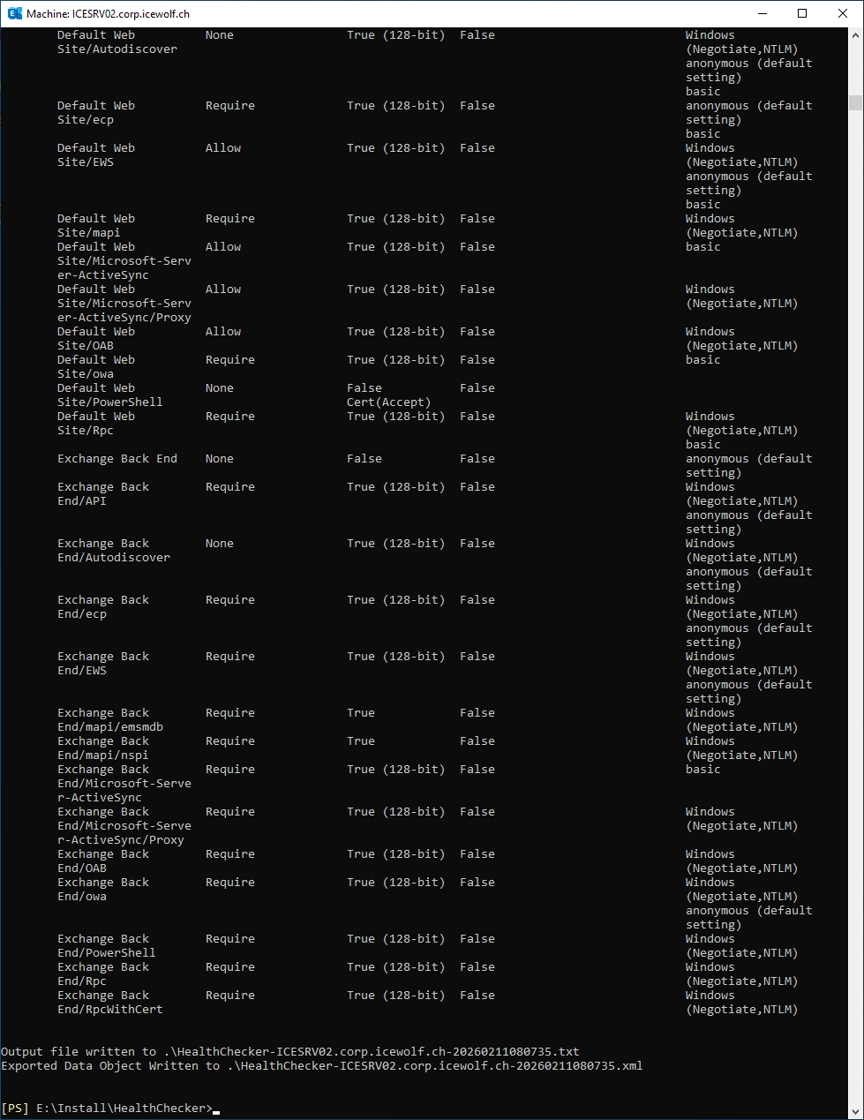
Task: Click the vertical scrollbar thumb
Action: [855, 102]
